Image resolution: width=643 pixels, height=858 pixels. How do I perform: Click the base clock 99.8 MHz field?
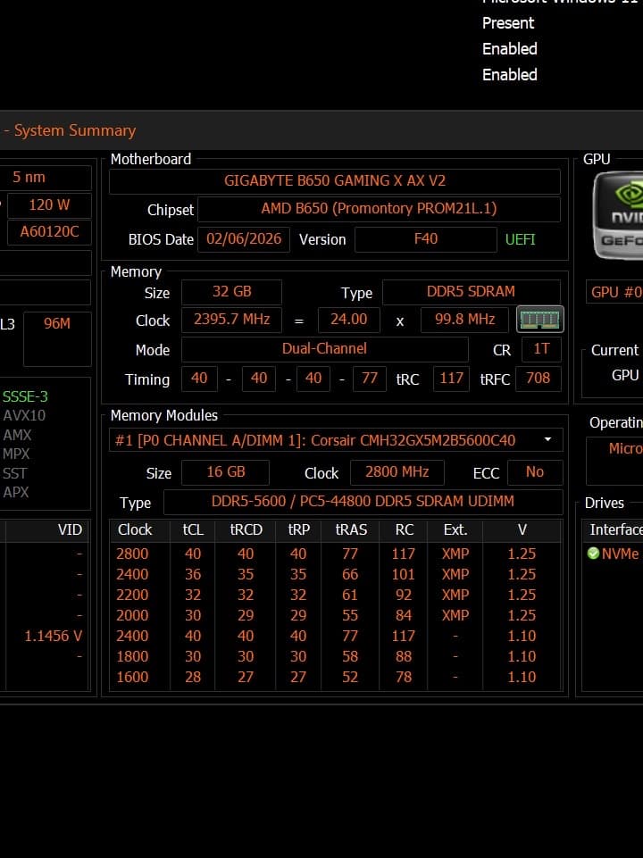pos(464,320)
